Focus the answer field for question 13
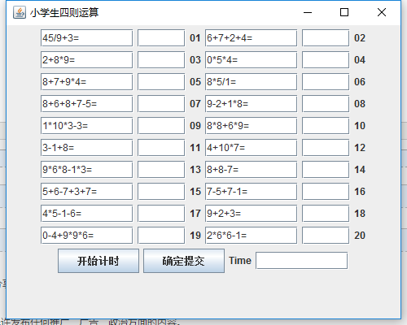 [161, 170]
